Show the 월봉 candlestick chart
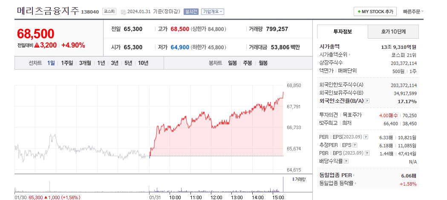This screenshot has width=447, height=200. tap(263, 63)
